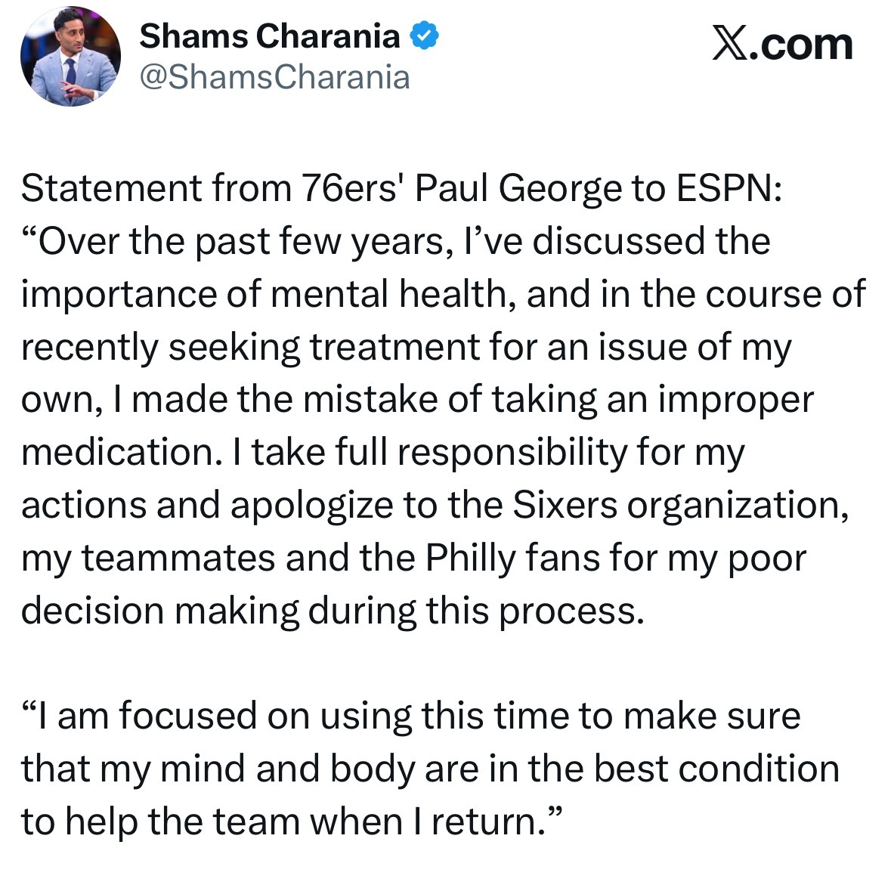Image resolution: width=891 pixels, height=882 pixels.
Task: Click the @ShamsCharania handle
Action: [274, 77]
